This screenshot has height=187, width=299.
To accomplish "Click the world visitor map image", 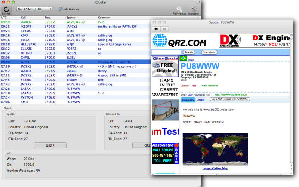I will [x=215, y=149].
